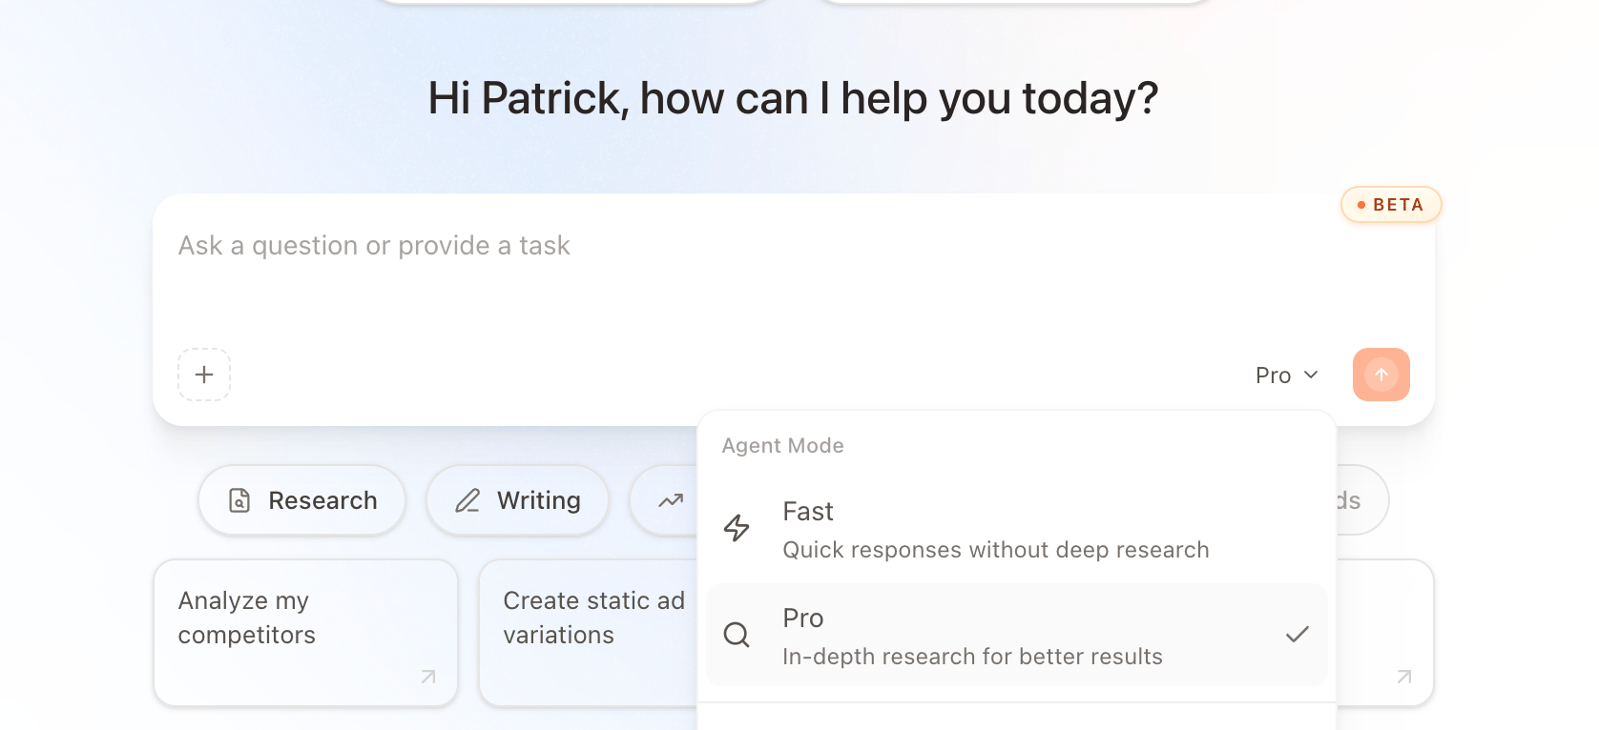Click the chevron next to Pro label

point(1311,375)
